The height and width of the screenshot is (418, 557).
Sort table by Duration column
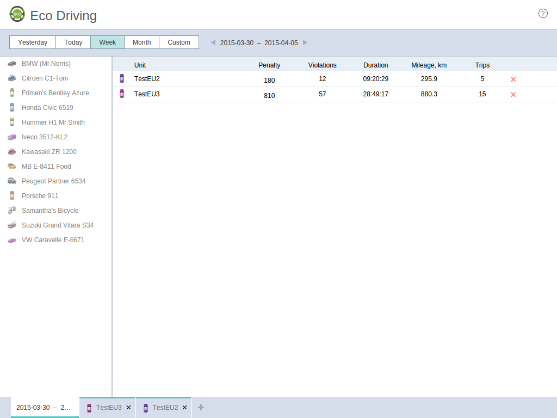(375, 65)
